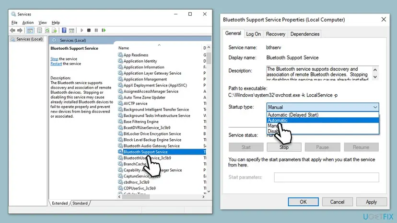The image size is (397, 223).
Task: Open the blue Help toolbar icon
Action: [64, 30]
